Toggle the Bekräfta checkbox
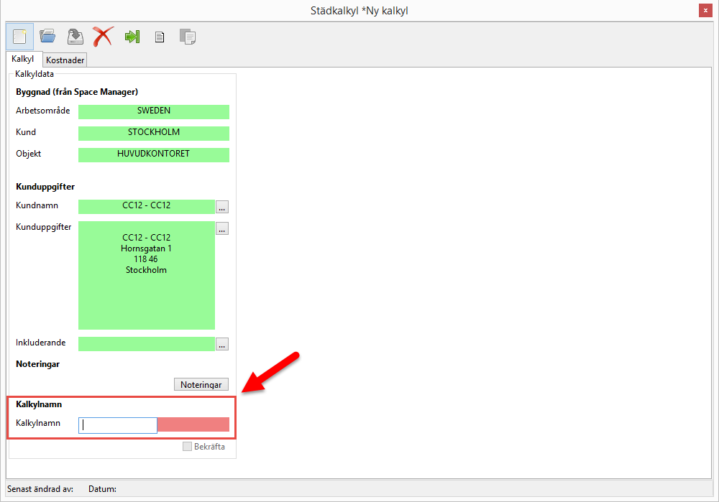This screenshot has width=719, height=502. pos(188,447)
